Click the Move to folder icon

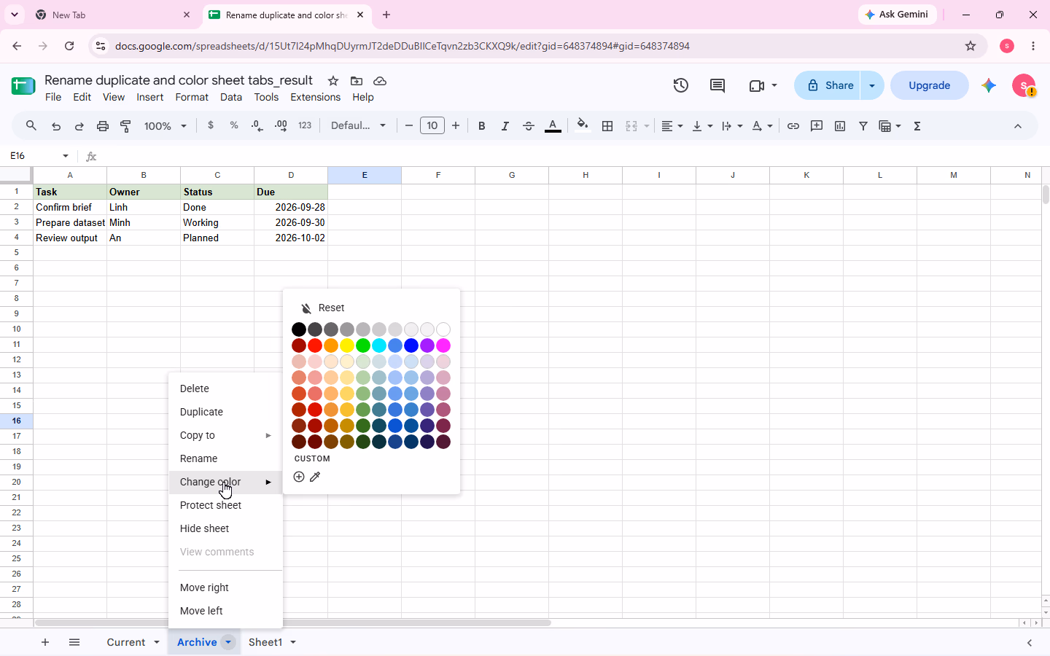[x=357, y=81]
